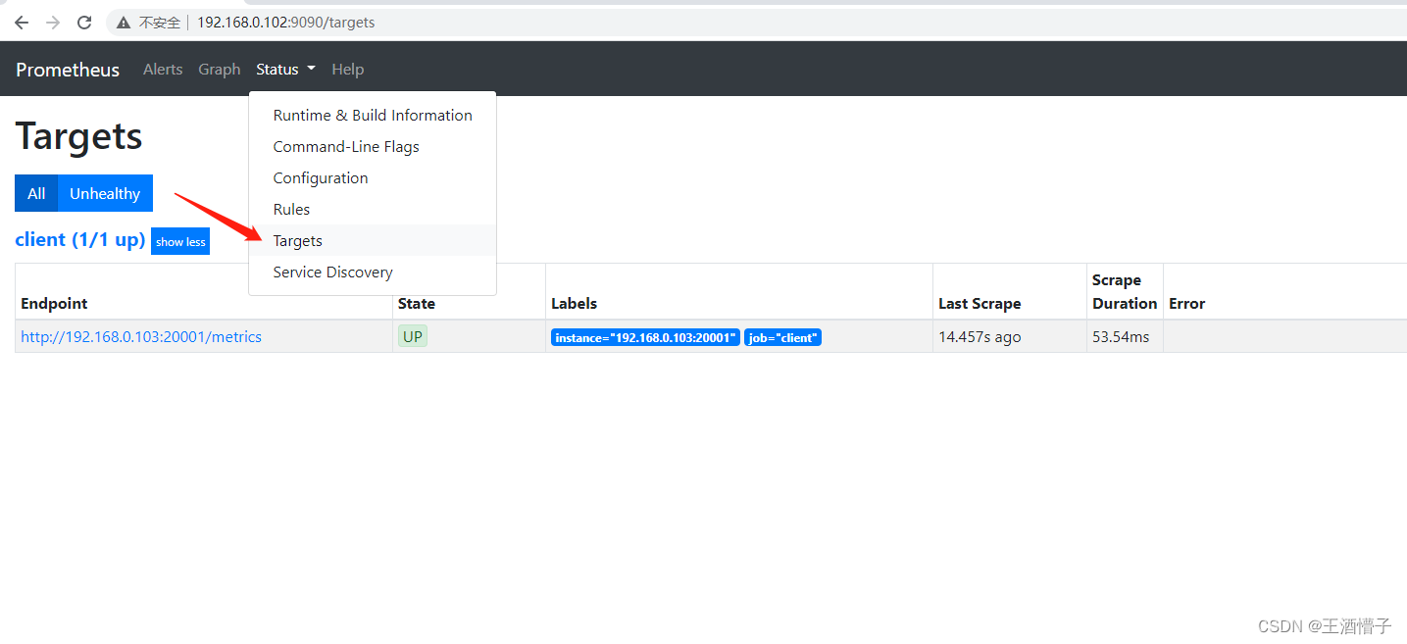Open the Prometheus home brand link
This screenshot has height=644, width=1407.
coord(68,70)
